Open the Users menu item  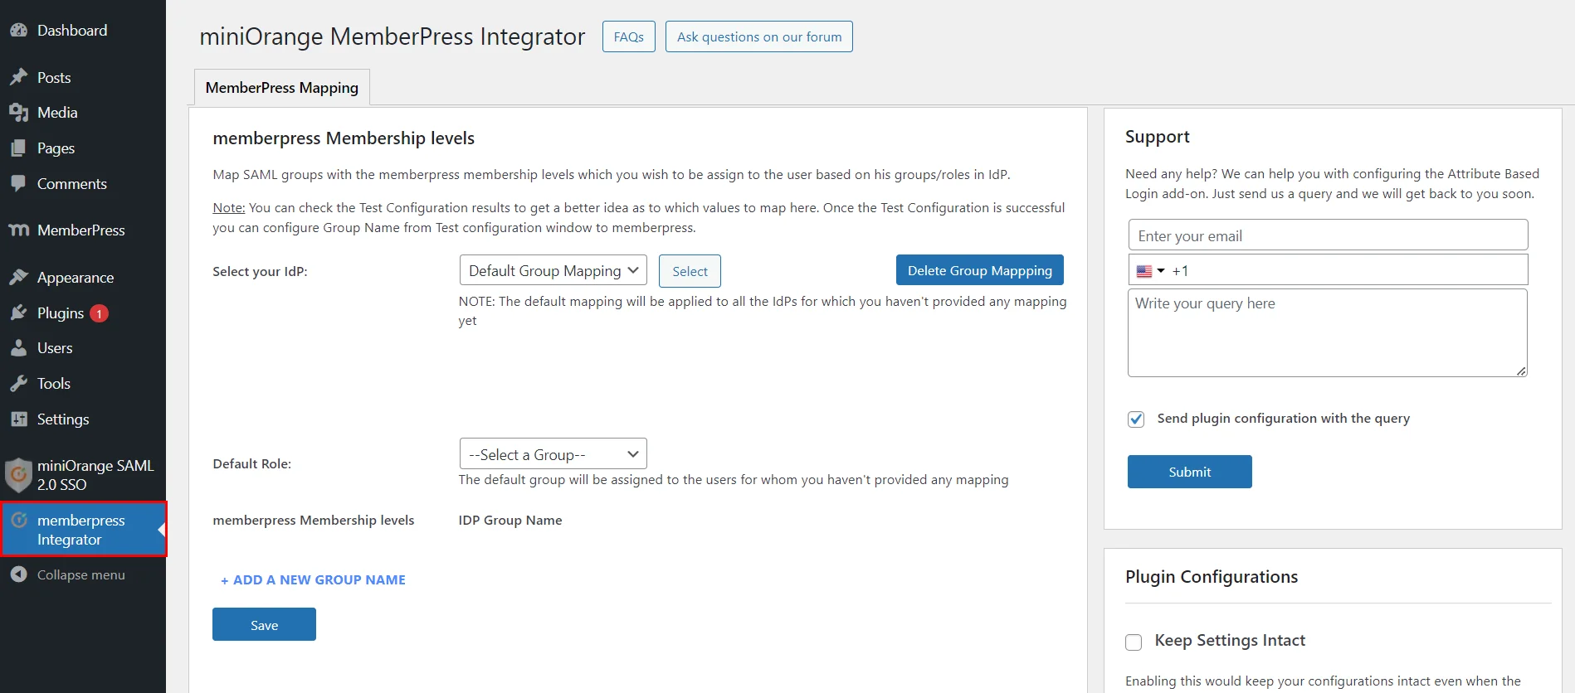click(55, 348)
